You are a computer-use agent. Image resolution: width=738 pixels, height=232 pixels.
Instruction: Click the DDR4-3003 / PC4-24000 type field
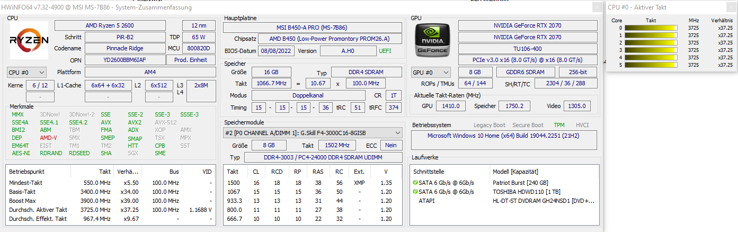(323, 157)
